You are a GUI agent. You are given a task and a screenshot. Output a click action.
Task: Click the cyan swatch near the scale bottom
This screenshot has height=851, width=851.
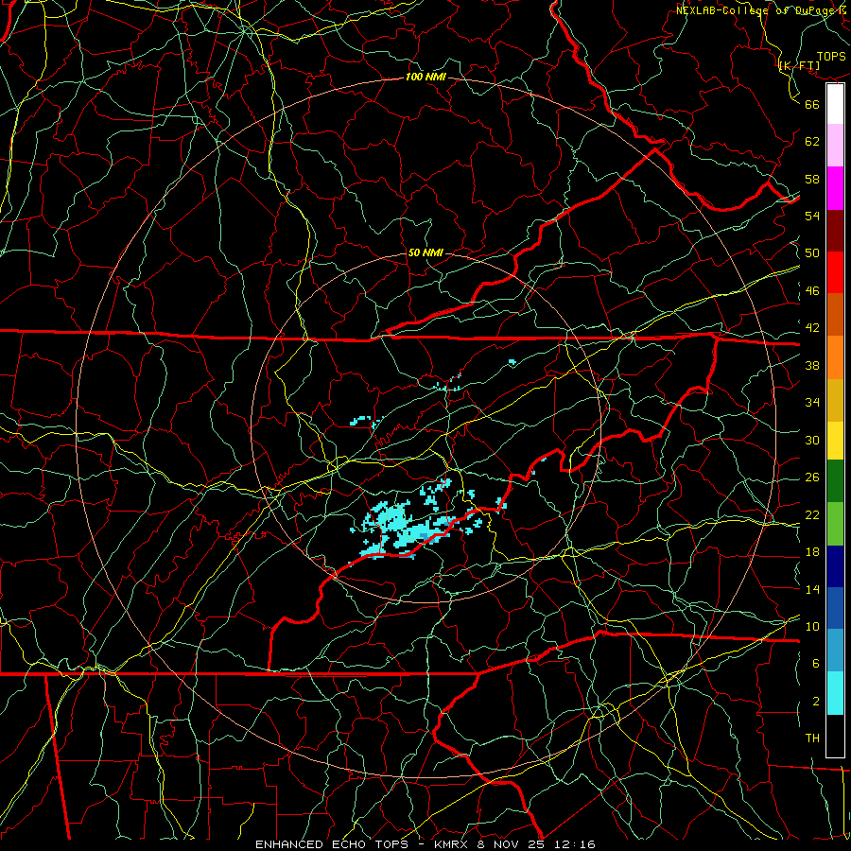(835, 693)
